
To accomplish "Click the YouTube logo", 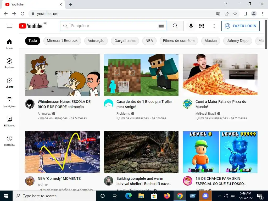I will [x=31, y=26].
